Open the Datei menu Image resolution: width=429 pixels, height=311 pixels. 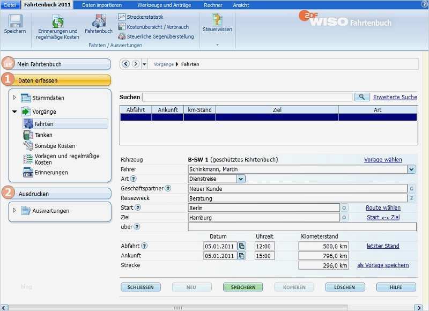(10, 5)
